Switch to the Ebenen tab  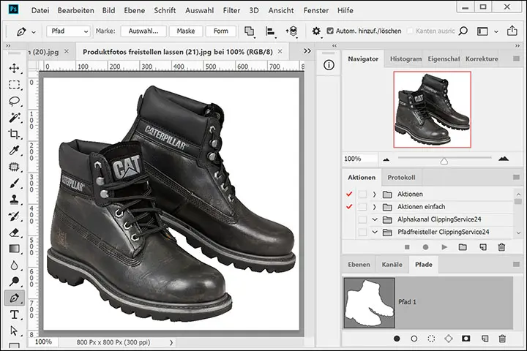tap(359, 264)
